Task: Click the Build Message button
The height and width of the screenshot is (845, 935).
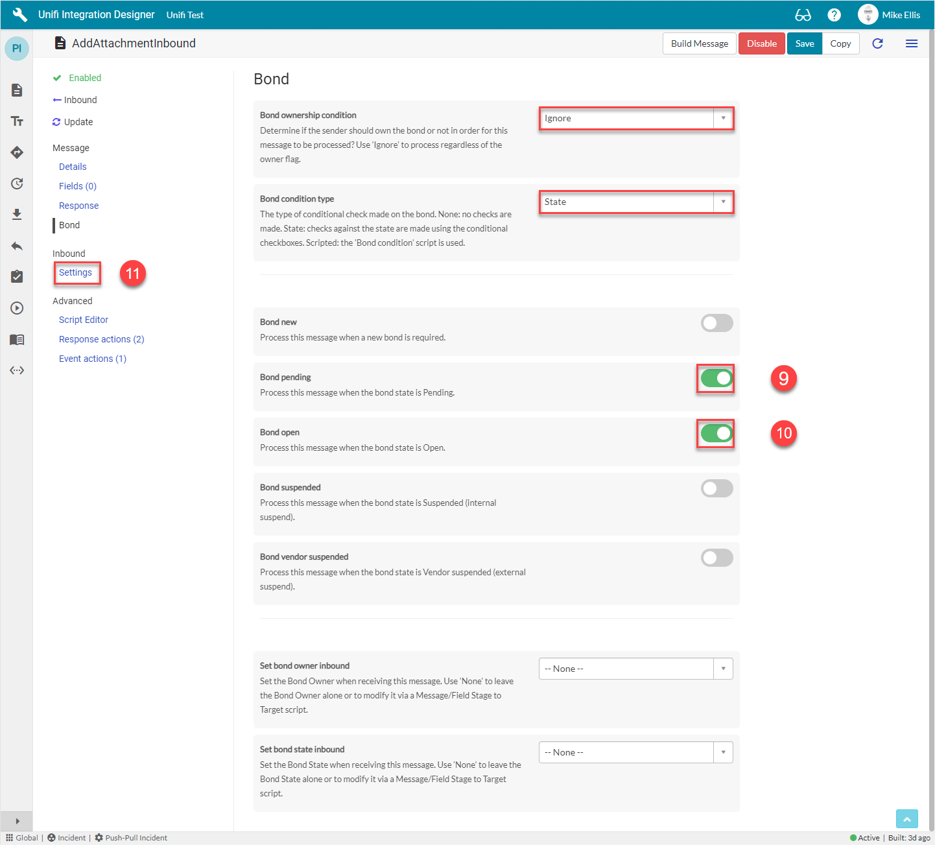Action: pos(699,43)
